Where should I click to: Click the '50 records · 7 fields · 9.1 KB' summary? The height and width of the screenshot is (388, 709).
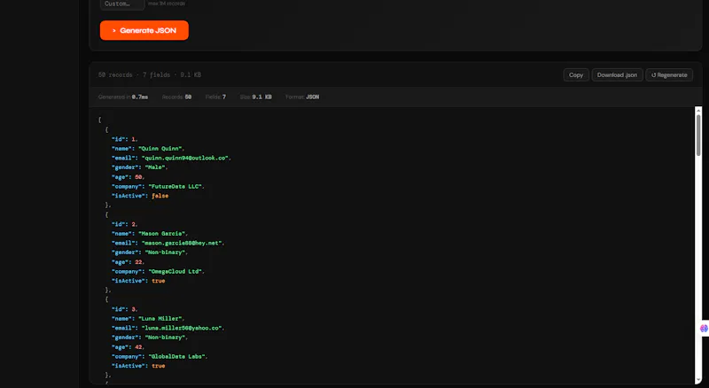click(x=150, y=75)
